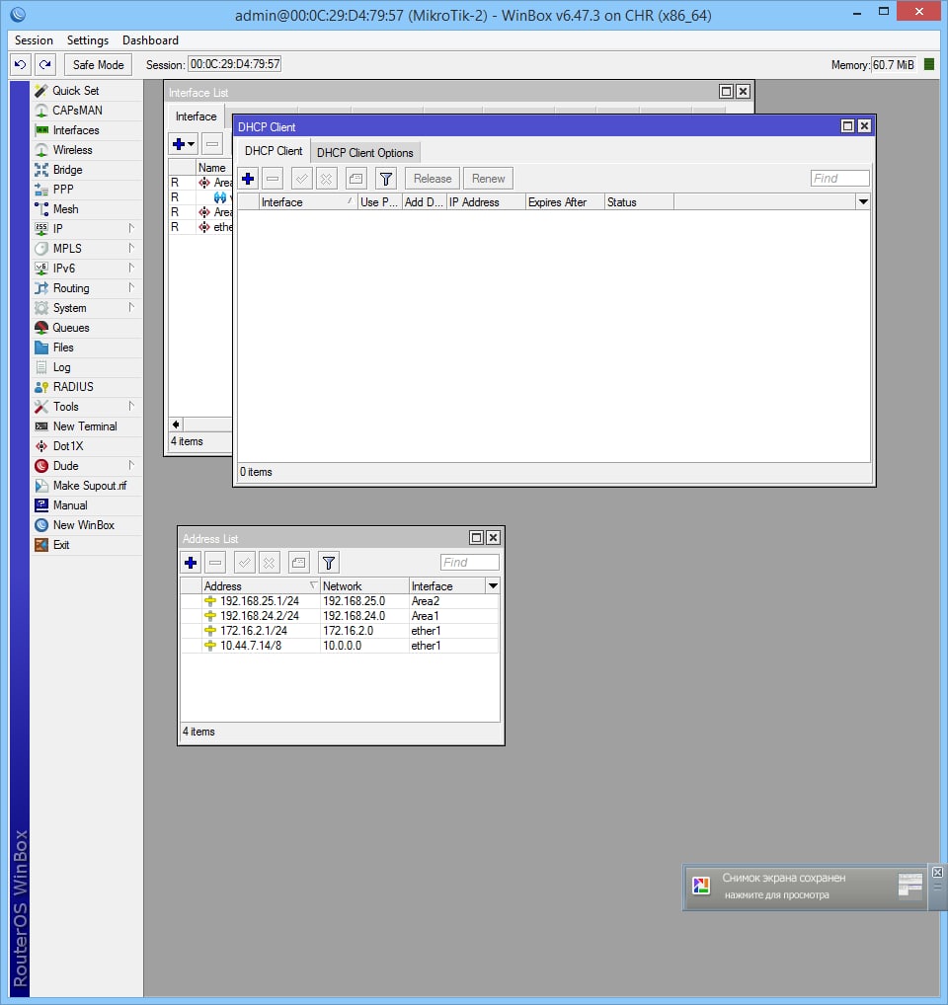Viewport: 948px width, 1005px height.
Task: Open Files in the sidebar
Action: click(x=87, y=348)
